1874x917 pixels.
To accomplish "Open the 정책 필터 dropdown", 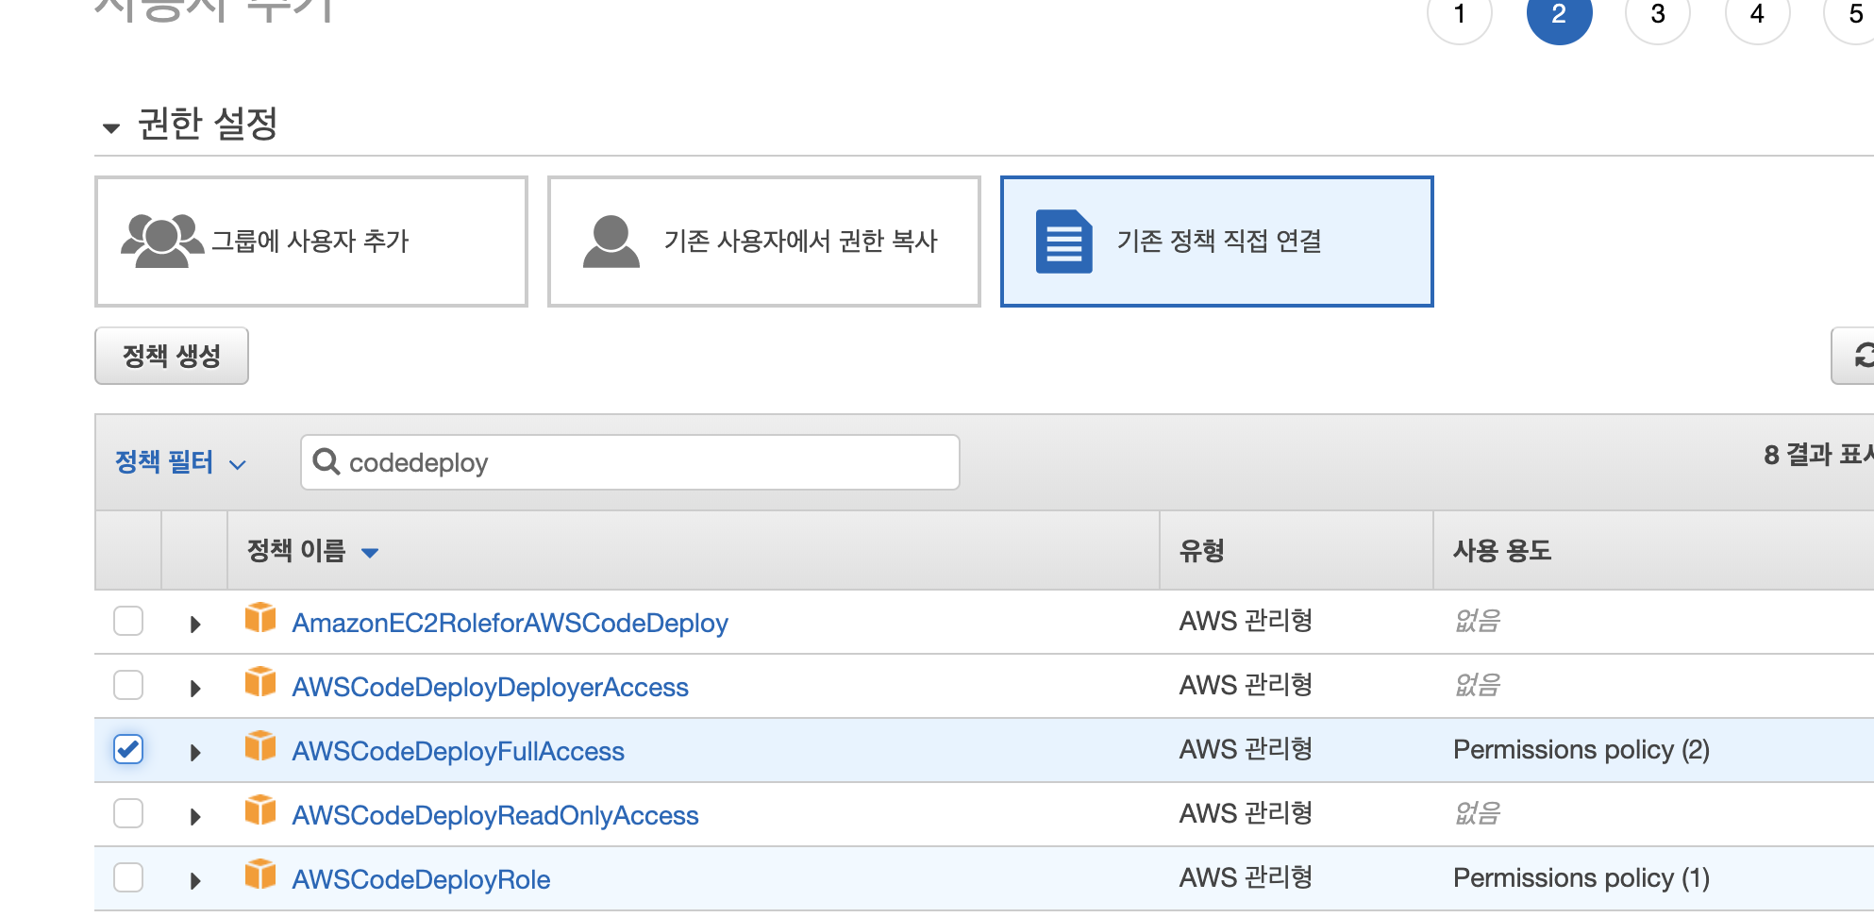I will pos(180,462).
